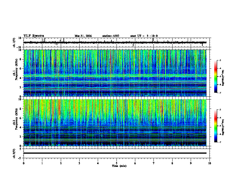Click the ch.1 voltage waveform trace
Image resolution: width=236 pixels, height=183 pixels.
[x=115, y=42]
